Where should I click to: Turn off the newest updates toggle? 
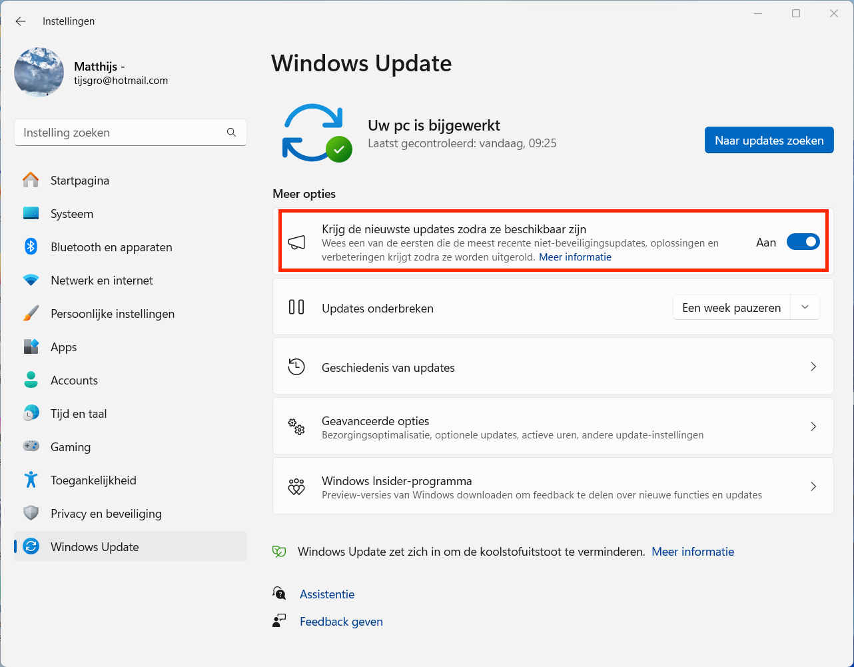pos(803,242)
